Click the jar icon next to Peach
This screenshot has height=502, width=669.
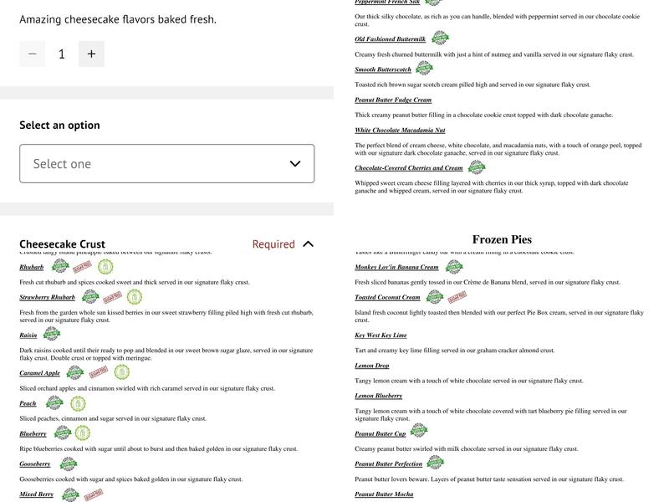click(78, 402)
